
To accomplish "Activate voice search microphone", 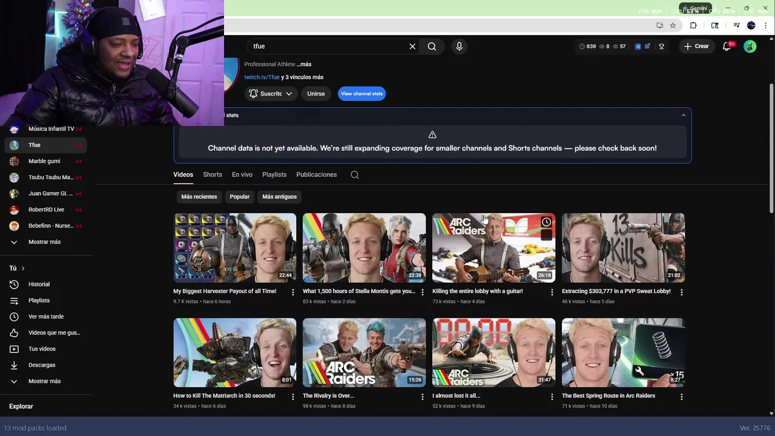I will (x=459, y=46).
